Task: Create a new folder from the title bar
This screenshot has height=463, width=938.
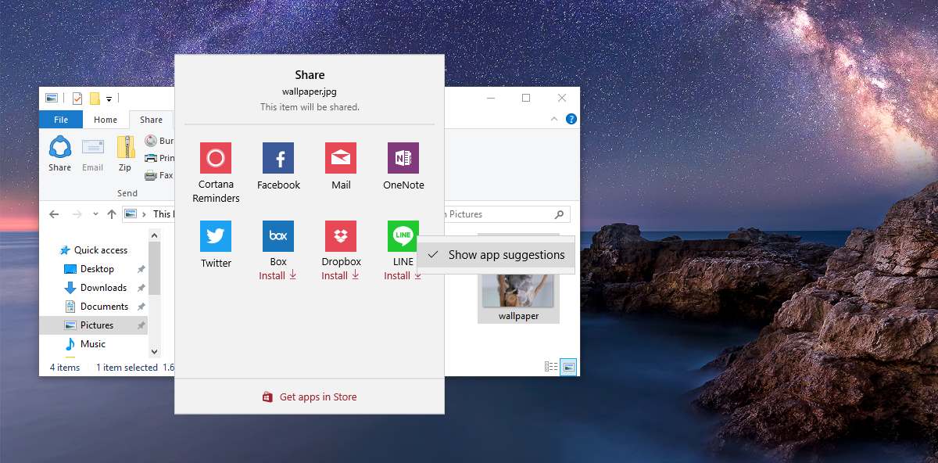Action: (x=95, y=98)
